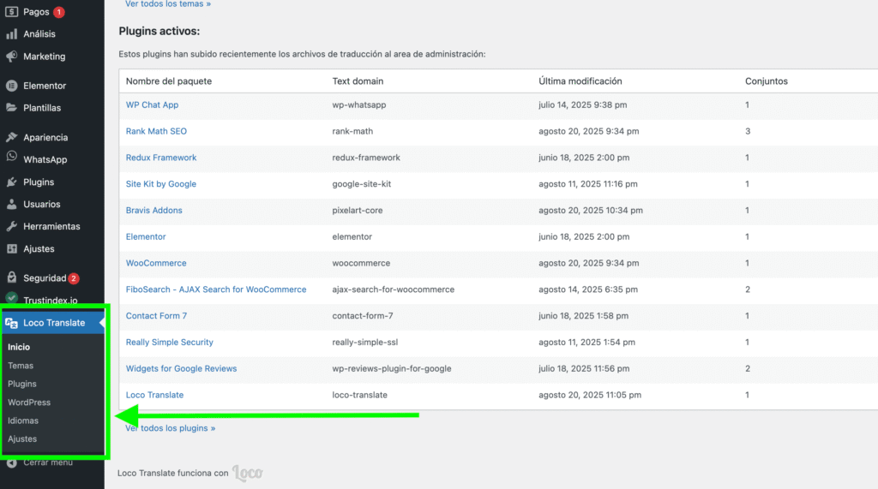Open the Herramientas menu
Screen dimensions: 878x489
[52, 227]
